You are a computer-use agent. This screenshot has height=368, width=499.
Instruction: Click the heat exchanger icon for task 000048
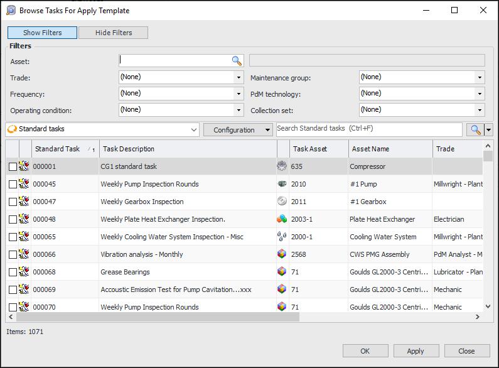coord(282,219)
